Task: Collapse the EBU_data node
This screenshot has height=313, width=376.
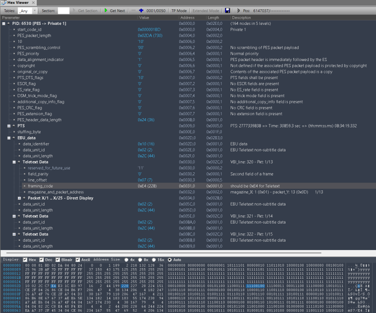Action: click(9, 138)
